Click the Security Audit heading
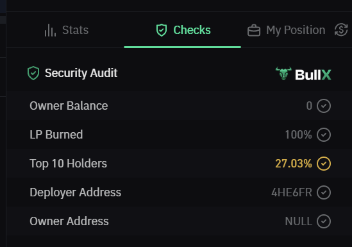This screenshot has height=247, width=352. (81, 73)
